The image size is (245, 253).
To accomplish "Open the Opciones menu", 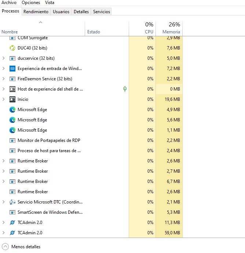I will [31, 3].
